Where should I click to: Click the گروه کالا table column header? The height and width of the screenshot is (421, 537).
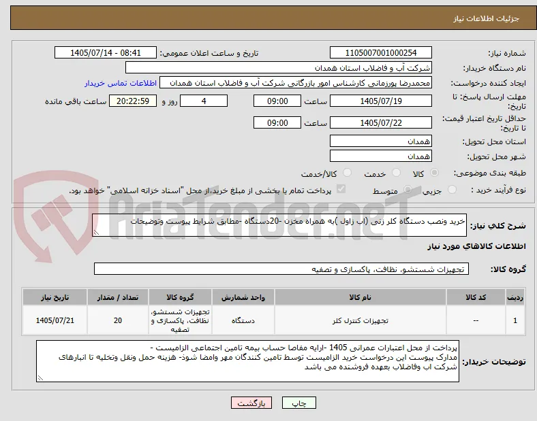coord(180,297)
